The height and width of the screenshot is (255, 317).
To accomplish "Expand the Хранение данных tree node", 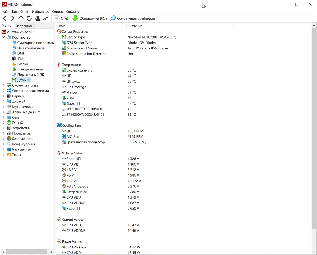I will click(x=4, y=112).
